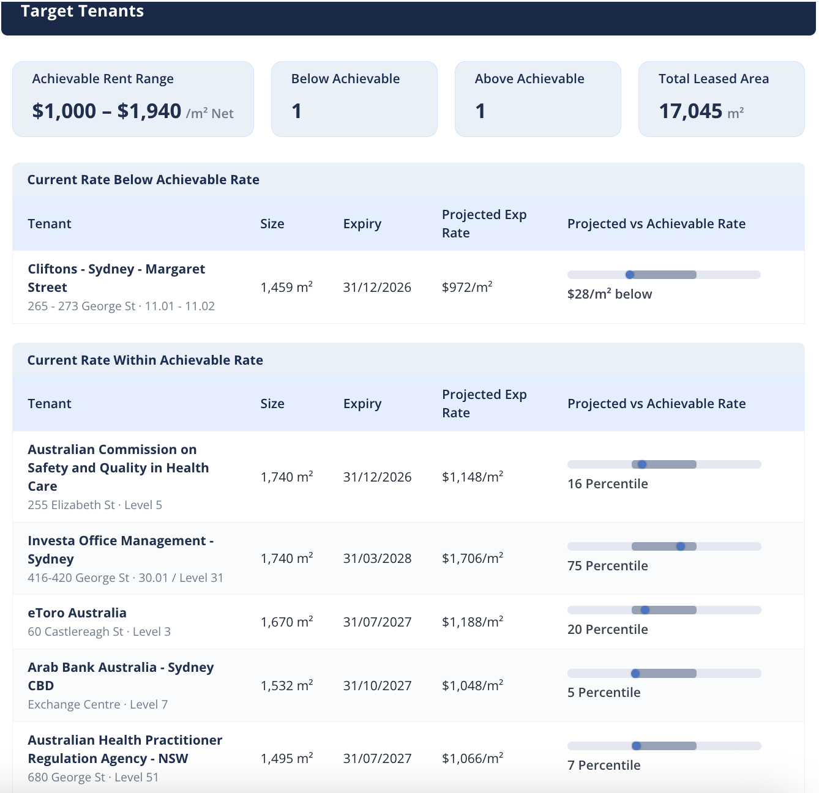
Task: Click the $1,188/m² projected rate
Action: [473, 622]
